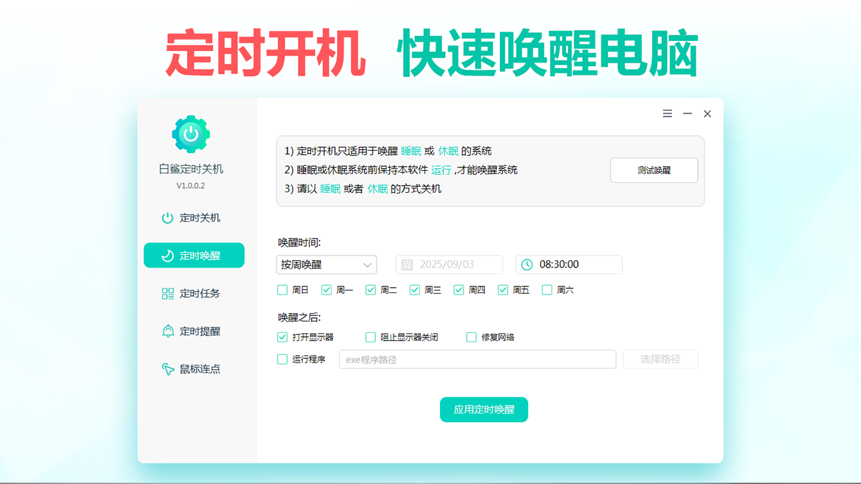
Task: Open the hamburger menu in title bar
Action: [667, 114]
